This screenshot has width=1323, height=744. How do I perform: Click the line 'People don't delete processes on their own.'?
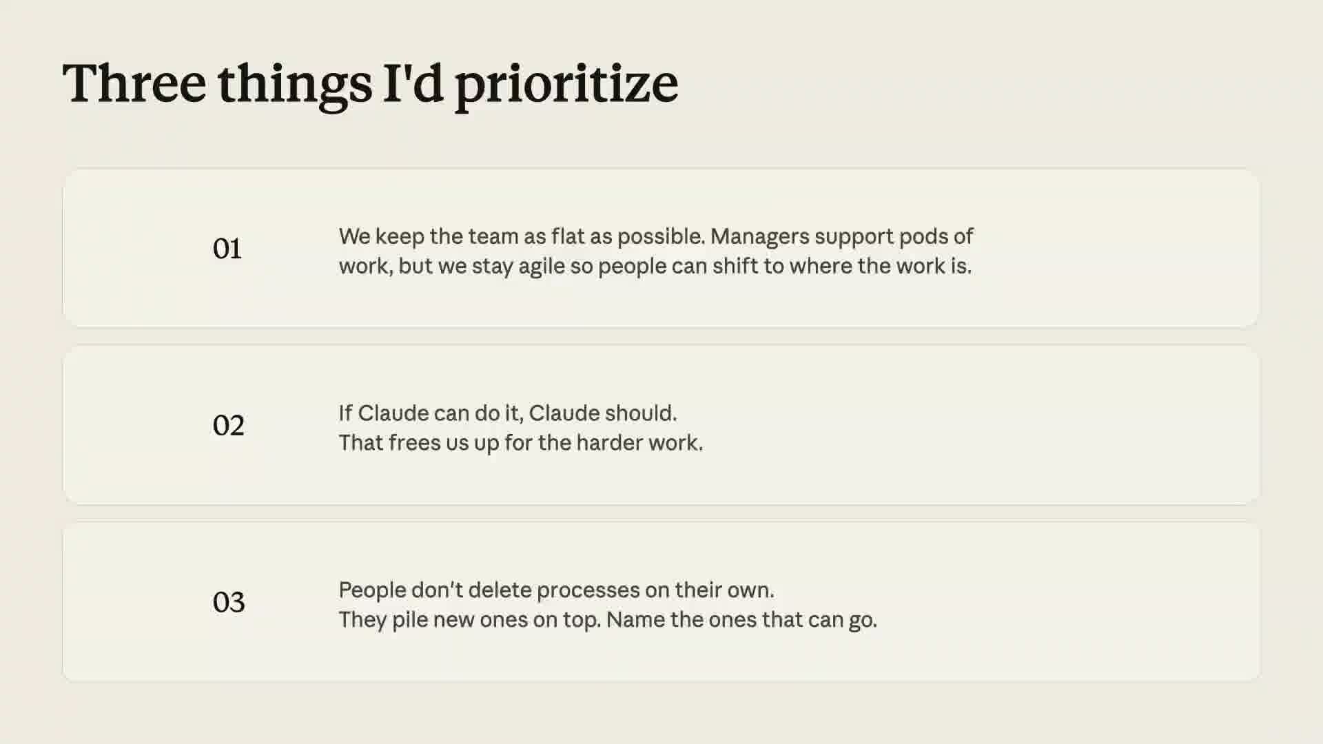point(556,590)
